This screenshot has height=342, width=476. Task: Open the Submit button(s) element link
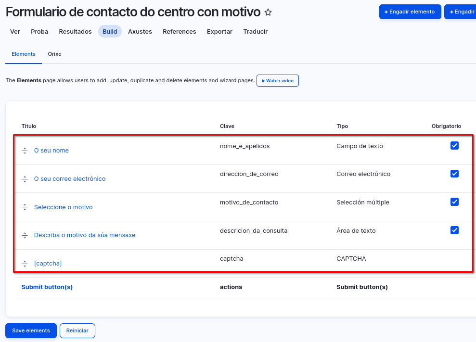[47, 287]
